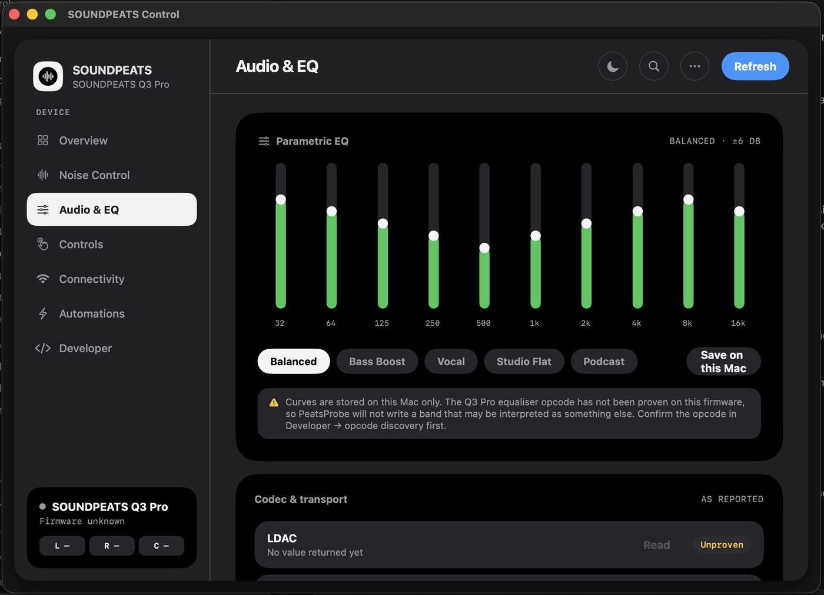Click the device connection status dot
Screen dimensions: 824x595
tap(42, 506)
